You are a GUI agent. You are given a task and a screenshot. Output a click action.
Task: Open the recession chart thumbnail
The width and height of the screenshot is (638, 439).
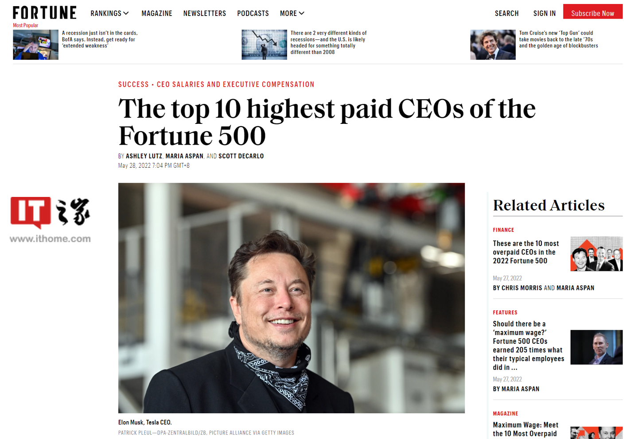(265, 45)
